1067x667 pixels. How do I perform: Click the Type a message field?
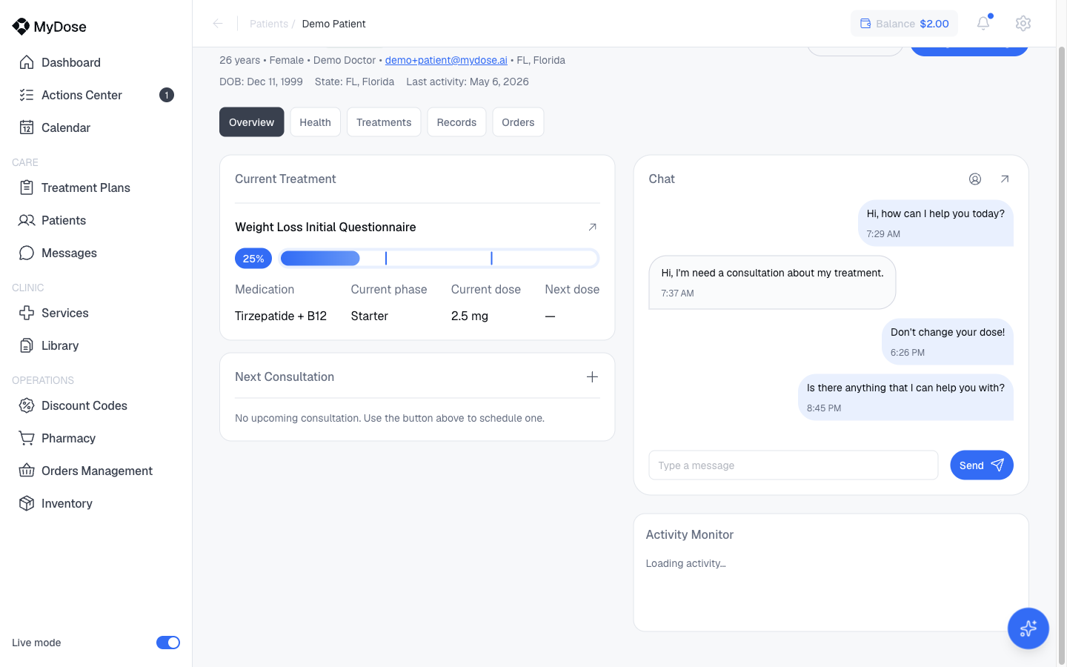(794, 465)
